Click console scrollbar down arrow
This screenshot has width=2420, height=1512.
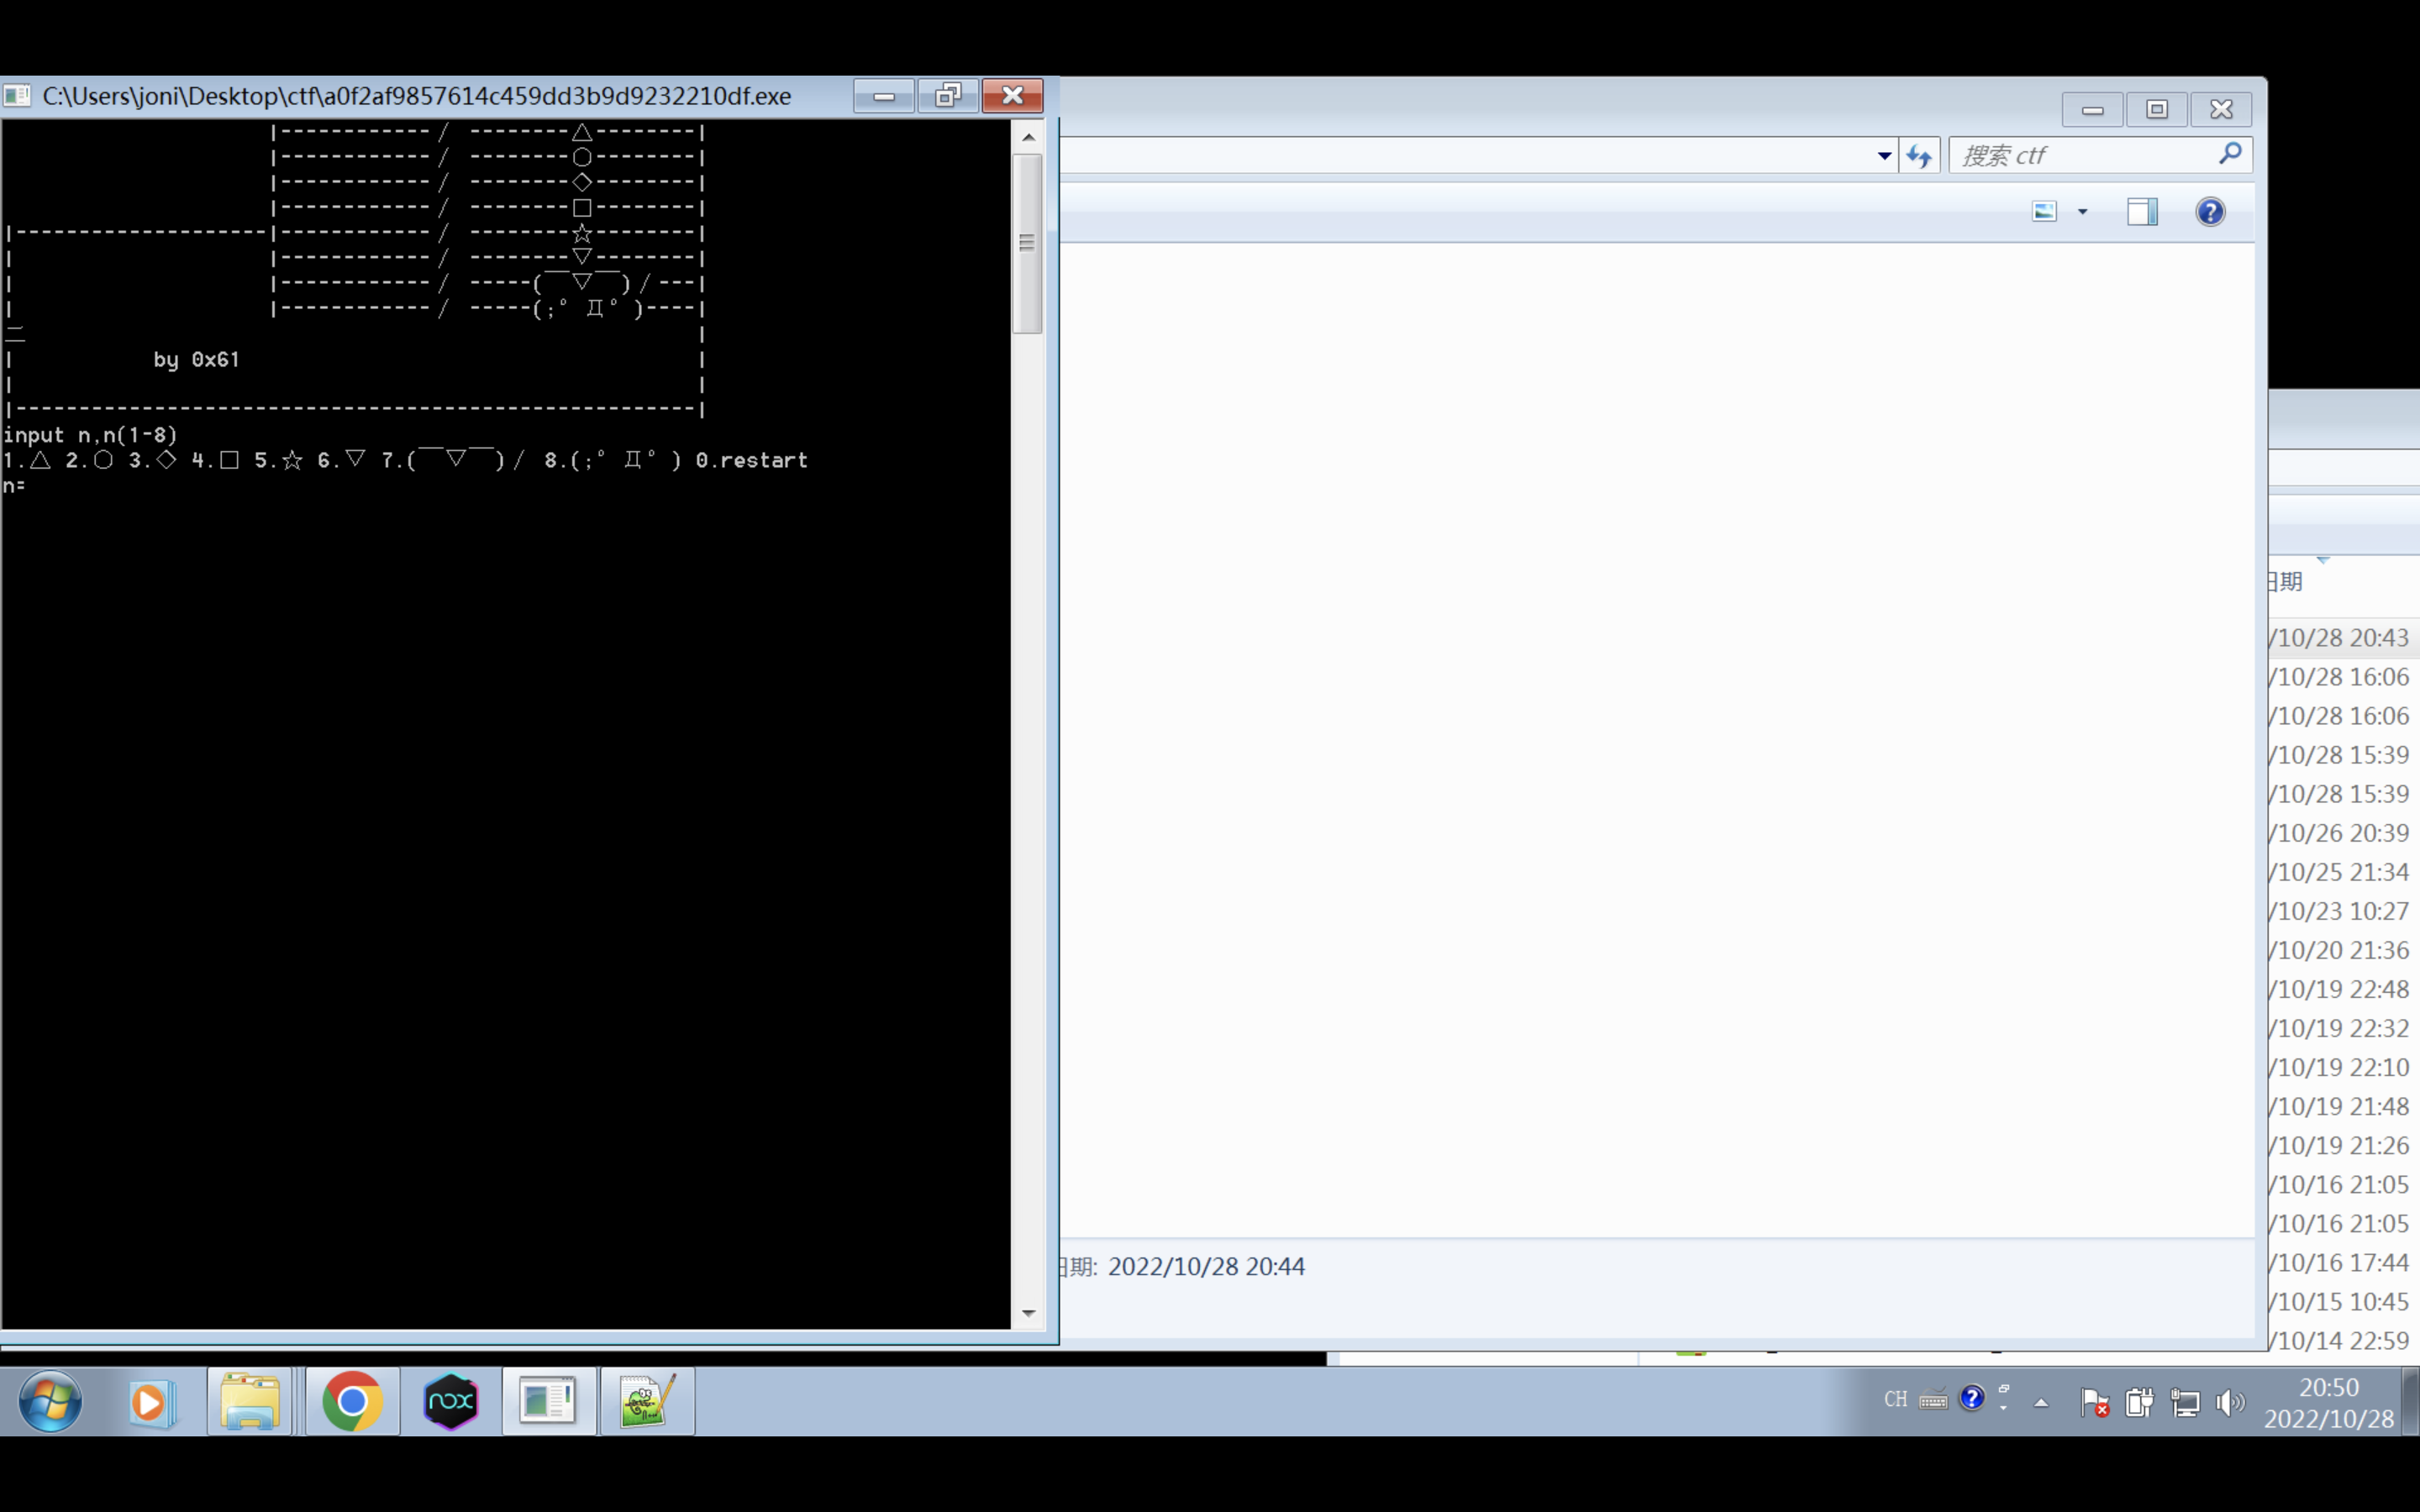(x=1028, y=1313)
